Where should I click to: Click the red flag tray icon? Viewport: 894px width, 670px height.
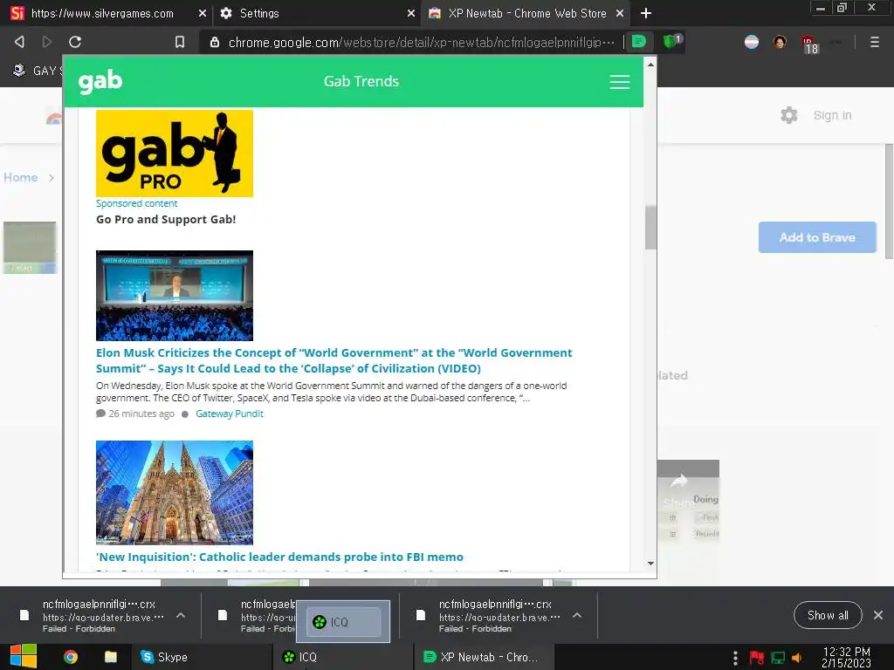[x=757, y=658]
